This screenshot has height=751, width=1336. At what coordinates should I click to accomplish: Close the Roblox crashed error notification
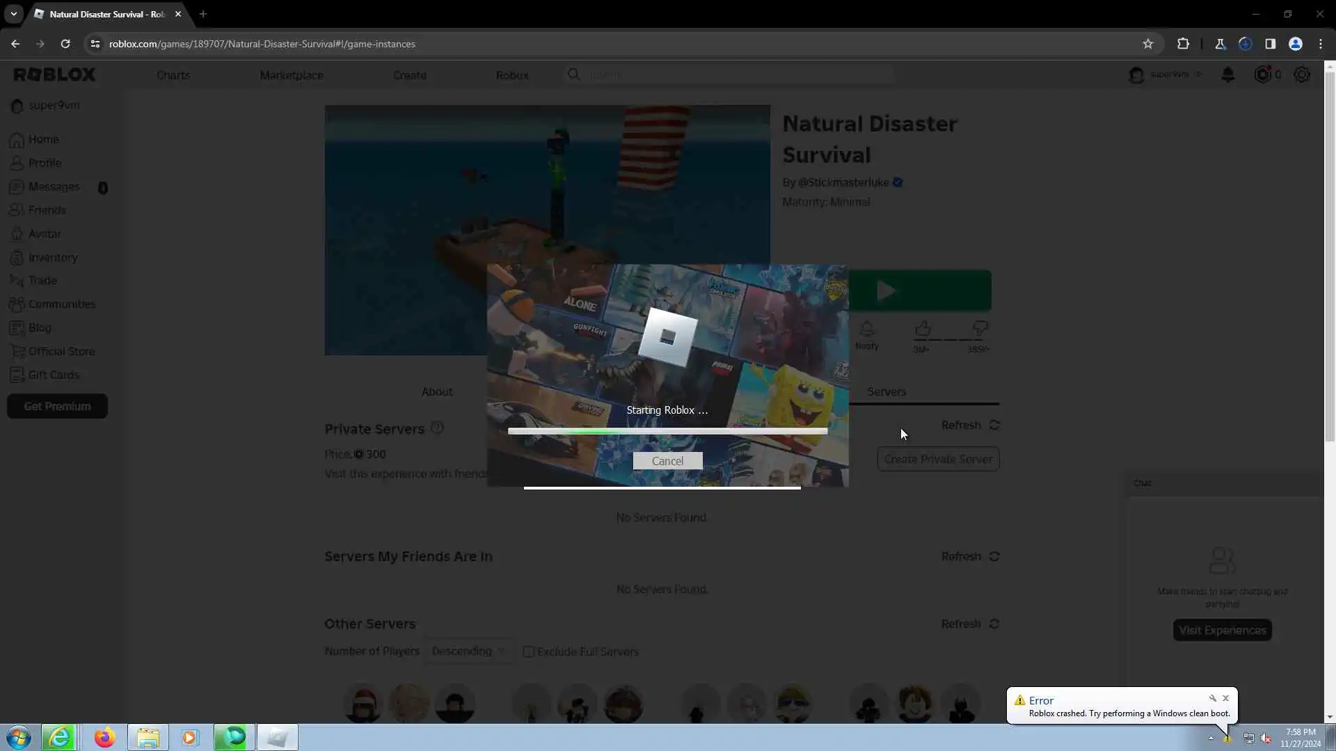pyautogui.click(x=1226, y=698)
